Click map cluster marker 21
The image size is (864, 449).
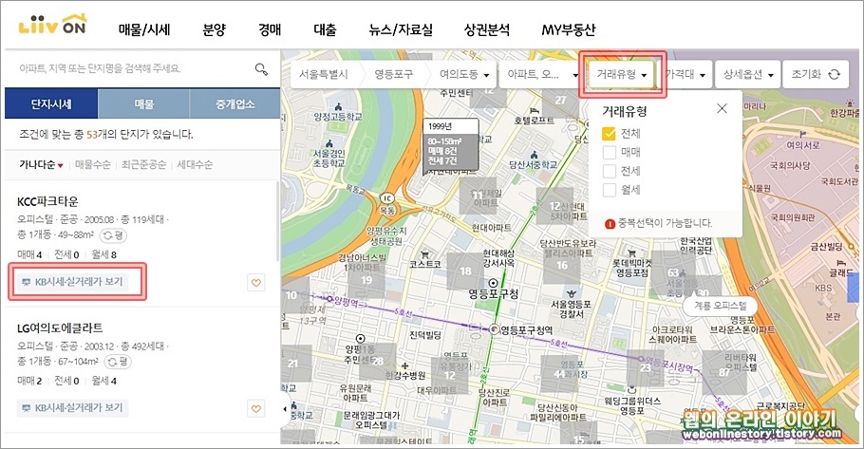tap(294, 363)
